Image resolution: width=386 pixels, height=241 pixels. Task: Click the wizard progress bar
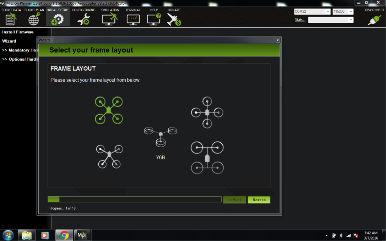tap(135, 199)
